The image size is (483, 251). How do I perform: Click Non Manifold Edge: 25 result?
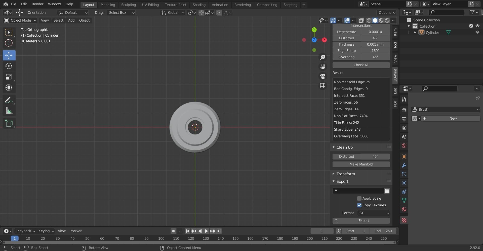point(352,82)
